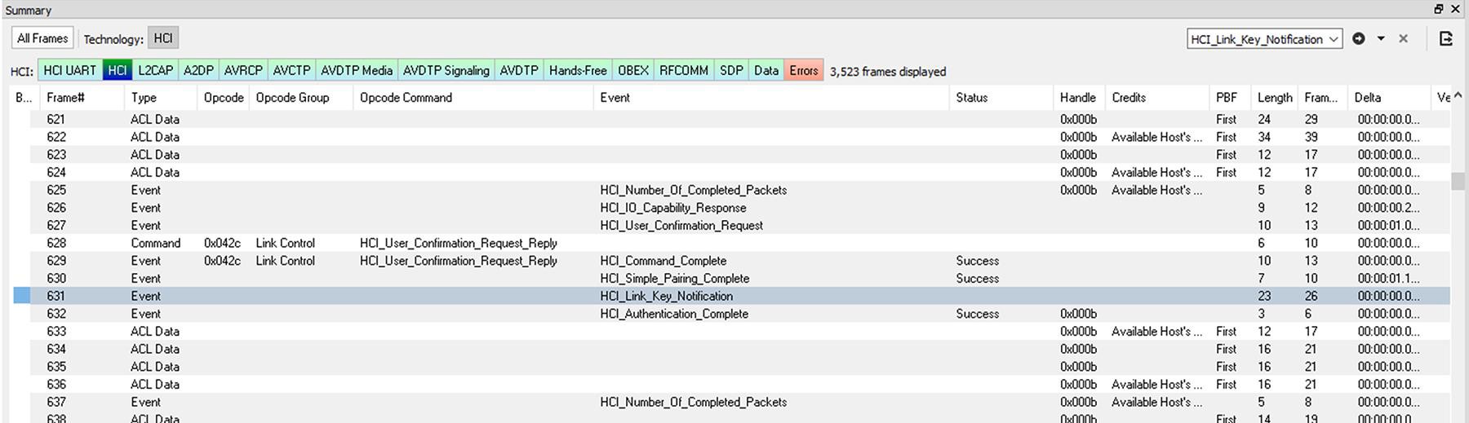This screenshot has width=1469, height=423.
Task: Open the HCI_Link_Key_Notification search combo box
Action: coord(1264,39)
